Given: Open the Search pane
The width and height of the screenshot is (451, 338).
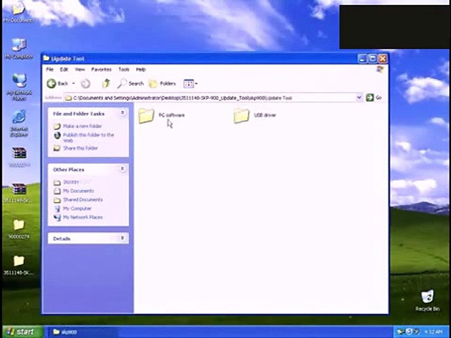Looking at the screenshot, I should click(x=130, y=84).
